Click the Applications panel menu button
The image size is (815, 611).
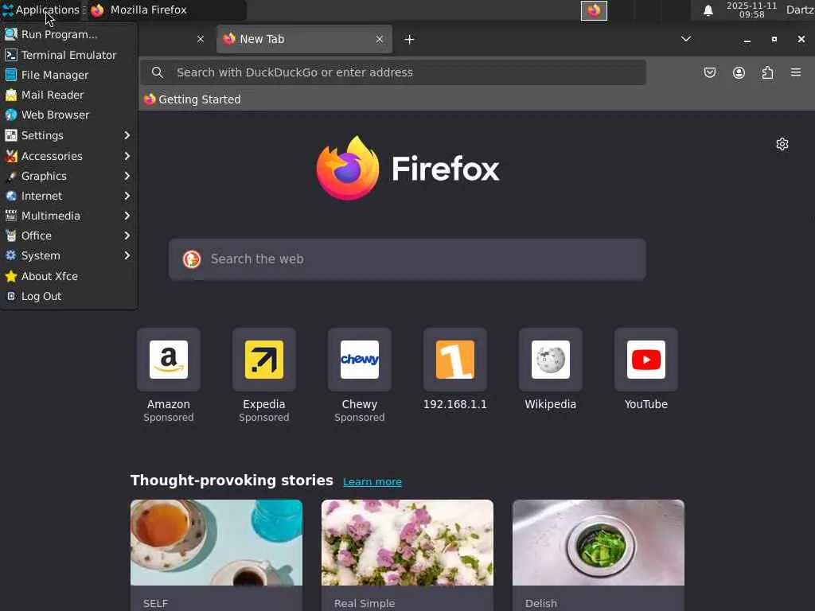[41, 10]
